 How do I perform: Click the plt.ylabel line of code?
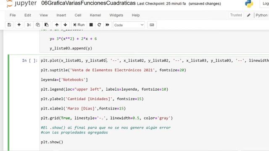tap(92, 99)
